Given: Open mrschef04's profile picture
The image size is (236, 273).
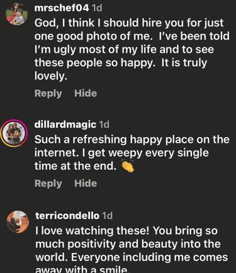Looking at the screenshot, I should pyautogui.click(x=16, y=14).
